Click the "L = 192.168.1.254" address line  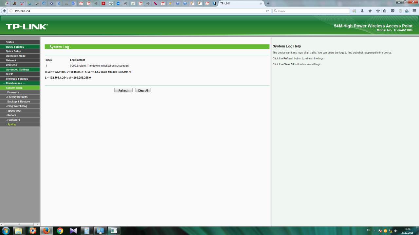tap(68, 78)
